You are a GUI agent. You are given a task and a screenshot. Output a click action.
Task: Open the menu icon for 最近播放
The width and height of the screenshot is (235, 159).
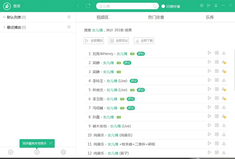coord(69,27)
